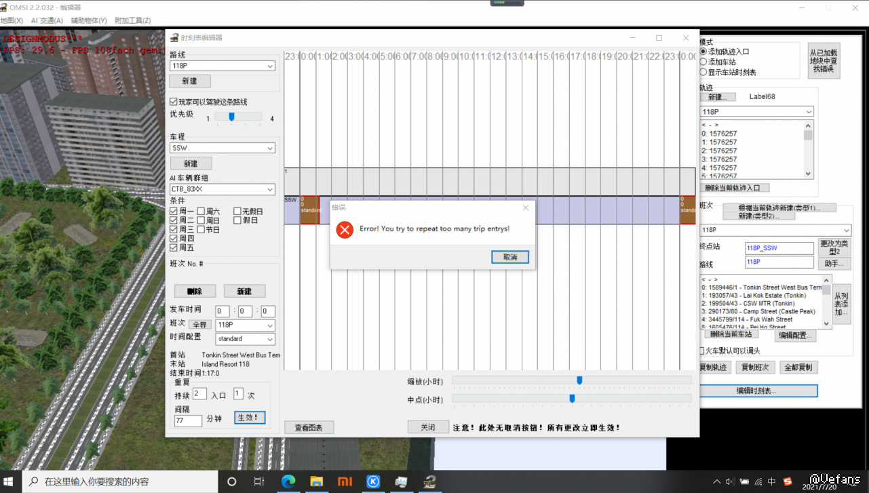Click the 助手... button

[x=834, y=263]
